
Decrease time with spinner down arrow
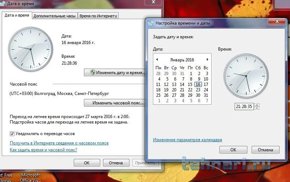[257, 108]
